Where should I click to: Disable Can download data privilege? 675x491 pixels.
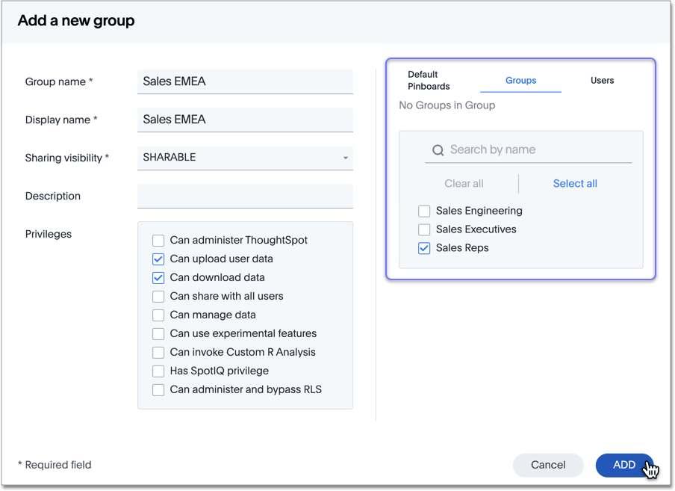[158, 277]
